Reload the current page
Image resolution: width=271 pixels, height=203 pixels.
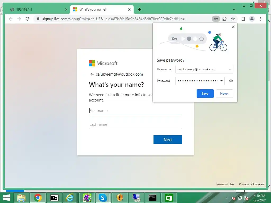pos(28,19)
